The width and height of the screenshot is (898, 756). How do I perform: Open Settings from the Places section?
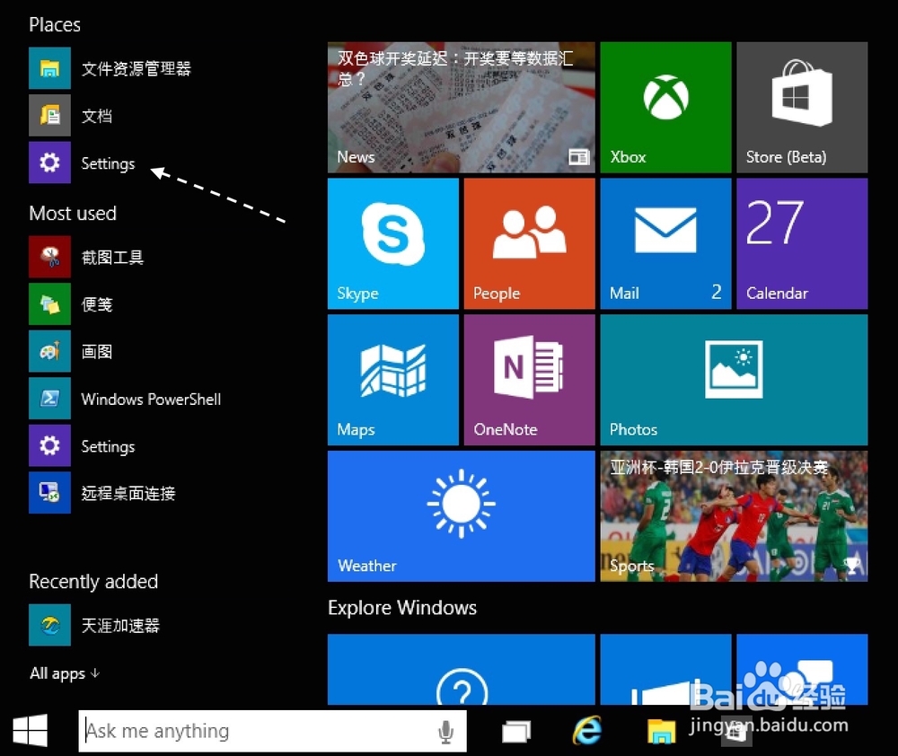[108, 163]
